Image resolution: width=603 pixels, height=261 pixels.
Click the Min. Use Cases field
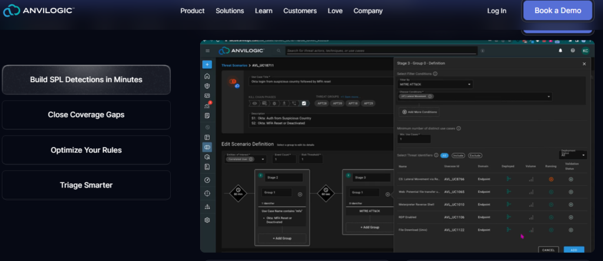coord(414,138)
